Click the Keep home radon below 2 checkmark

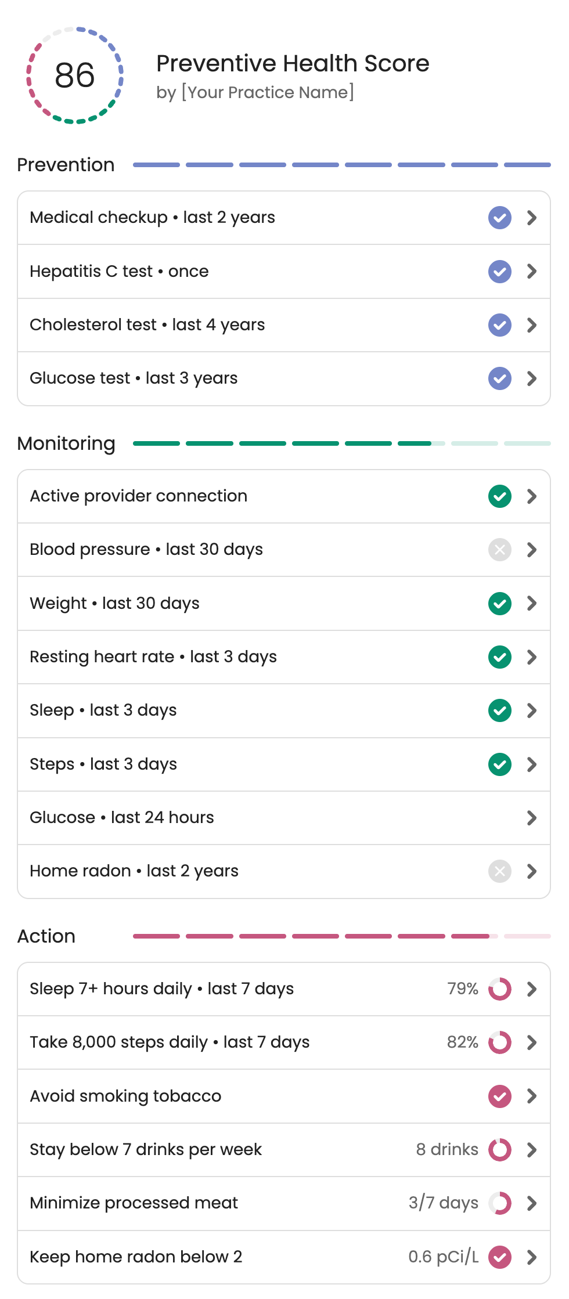click(499, 1257)
